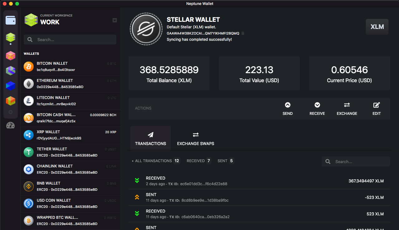Click the XRP coin icon
This screenshot has width=399, height=230.
point(29,135)
